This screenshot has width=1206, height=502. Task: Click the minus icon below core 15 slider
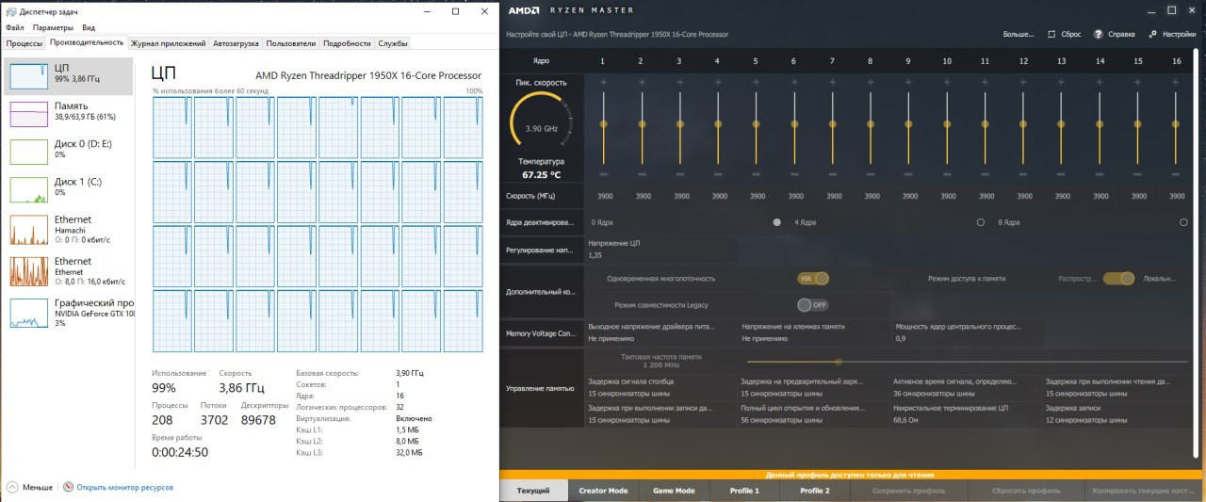pos(1138,174)
